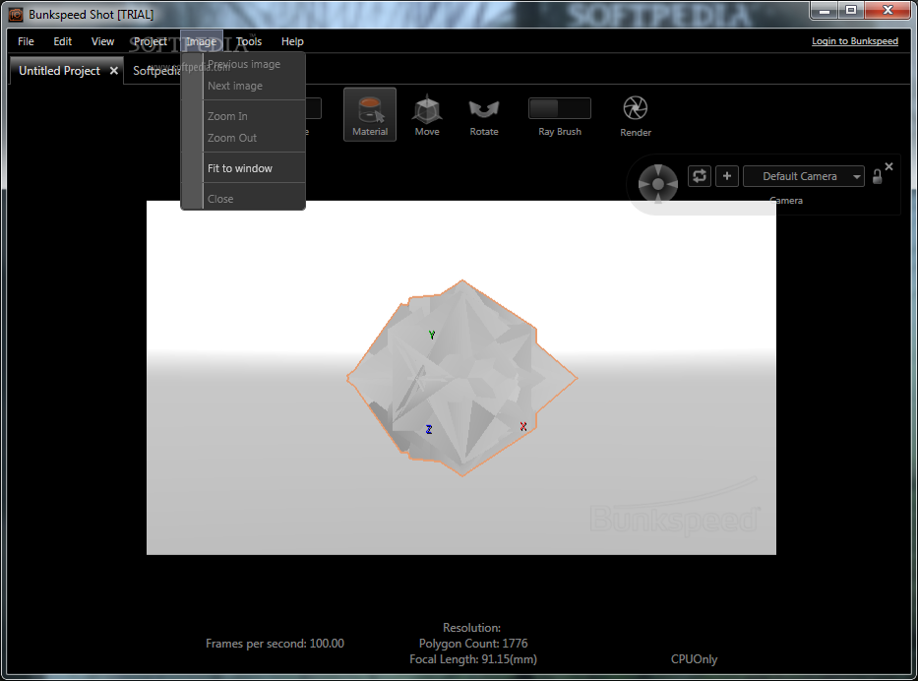
Task: Click the camera navigation wheel
Action: coord(657,184)
